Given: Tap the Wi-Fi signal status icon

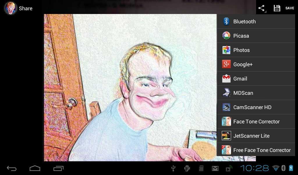Looking at the screenshot, I should pyautogui.click(x=276, y=168).
